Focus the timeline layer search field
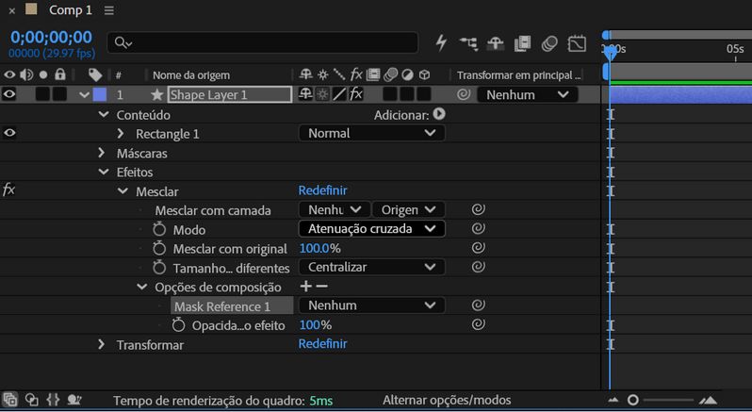The image size is (752, 412). coord(262,43)
